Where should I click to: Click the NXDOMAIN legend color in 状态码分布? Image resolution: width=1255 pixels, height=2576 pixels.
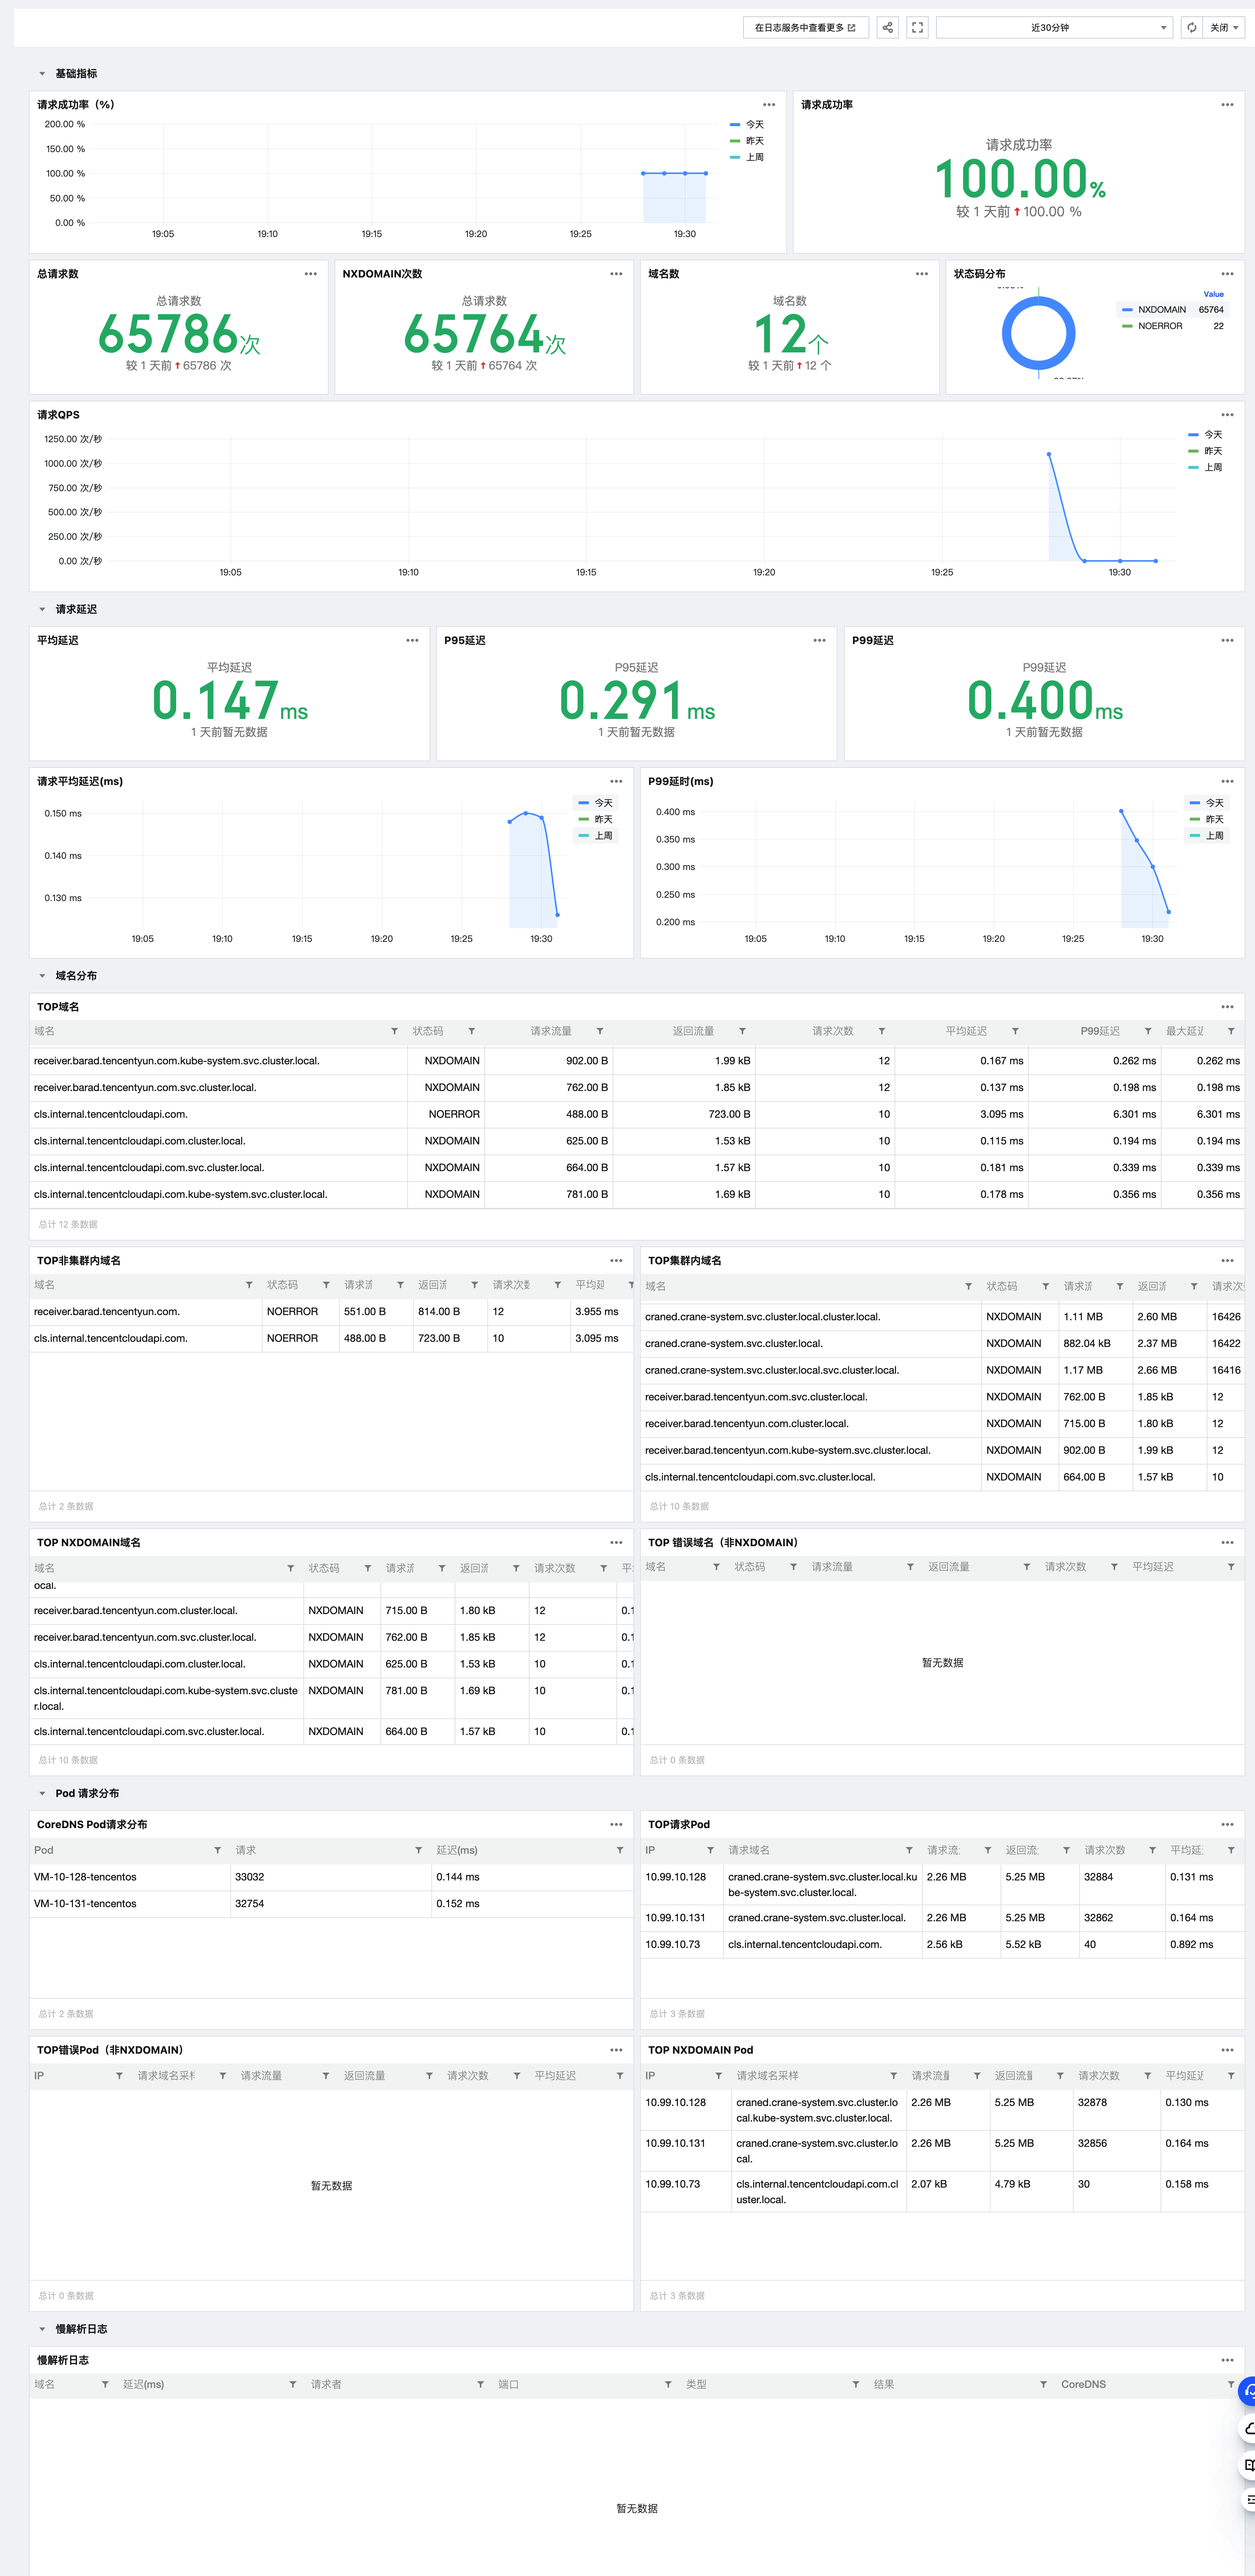(1127, 310)
